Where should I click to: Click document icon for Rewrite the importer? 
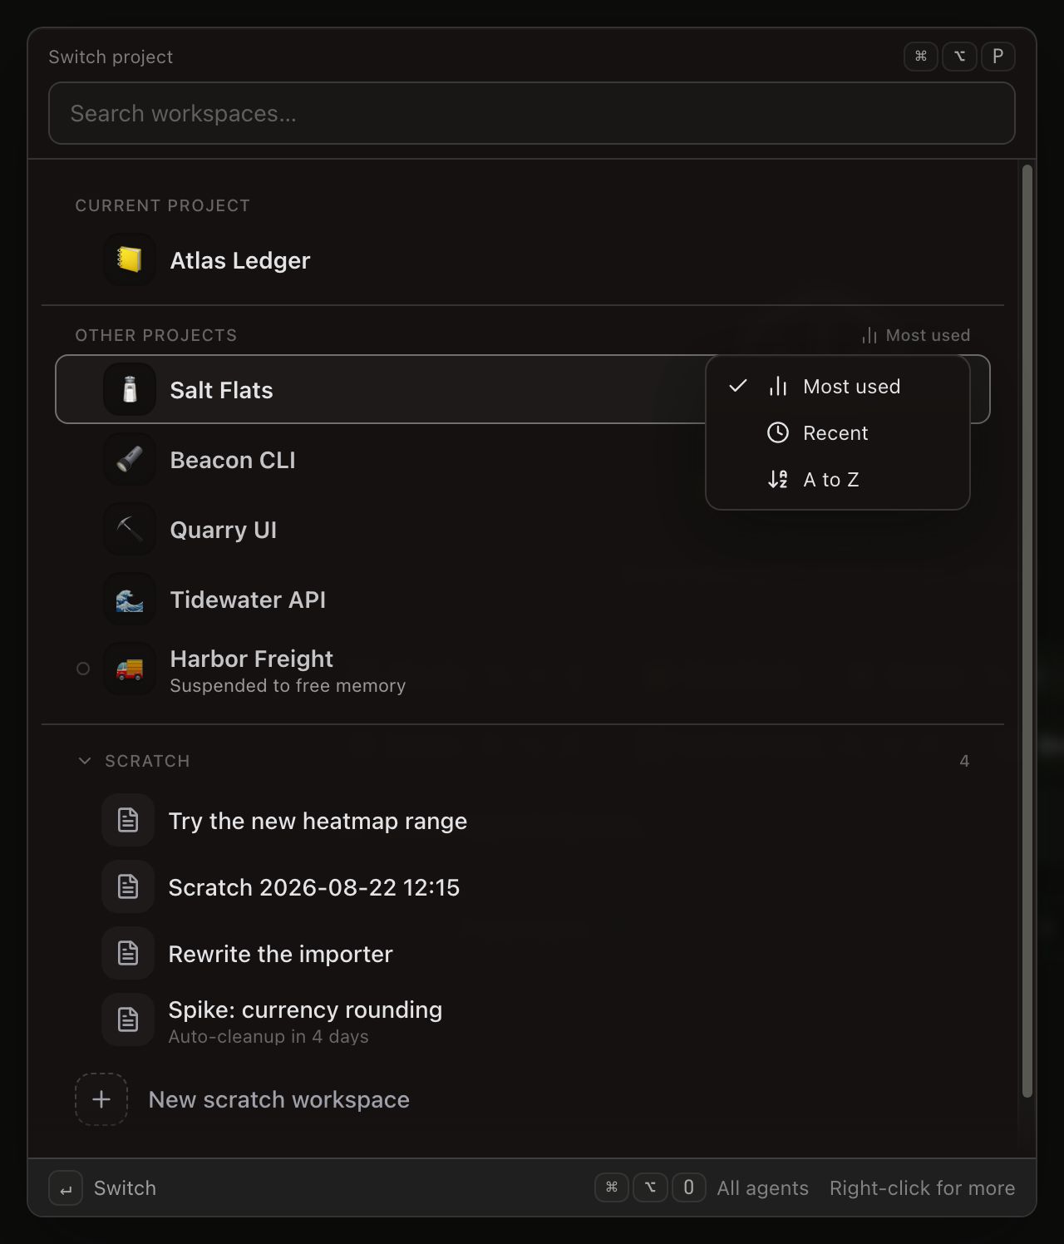point(128,953)
